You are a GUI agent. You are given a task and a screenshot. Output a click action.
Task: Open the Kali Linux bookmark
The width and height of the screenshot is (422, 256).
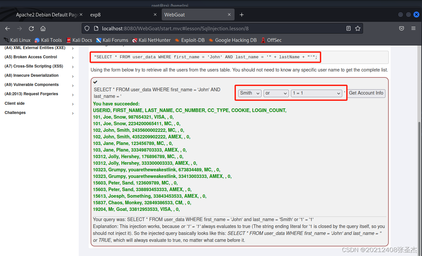tap(17, 40)
